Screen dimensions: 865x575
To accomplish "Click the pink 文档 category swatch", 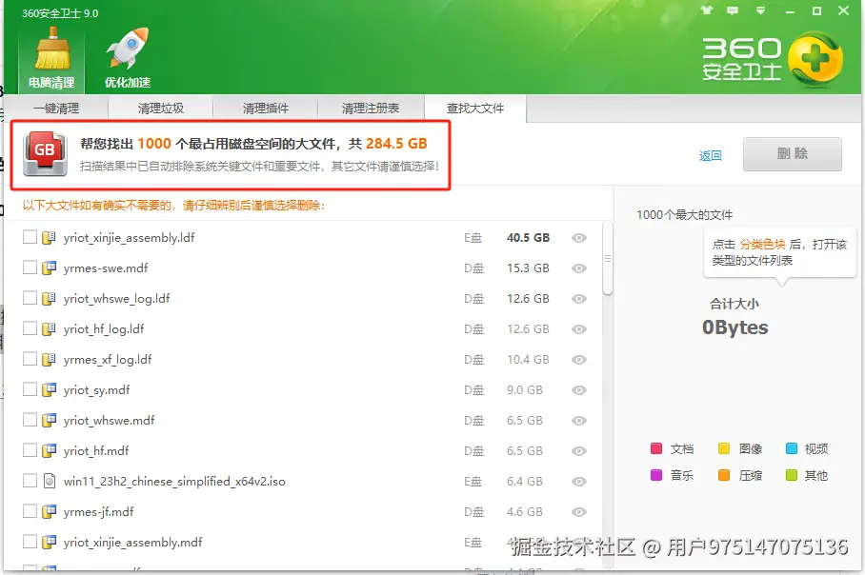I will point(656,448).
